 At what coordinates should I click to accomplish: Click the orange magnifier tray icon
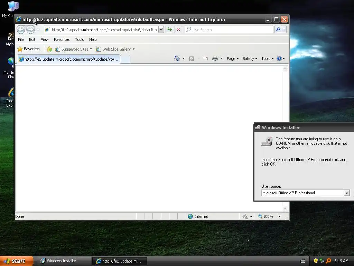(328, 261)
